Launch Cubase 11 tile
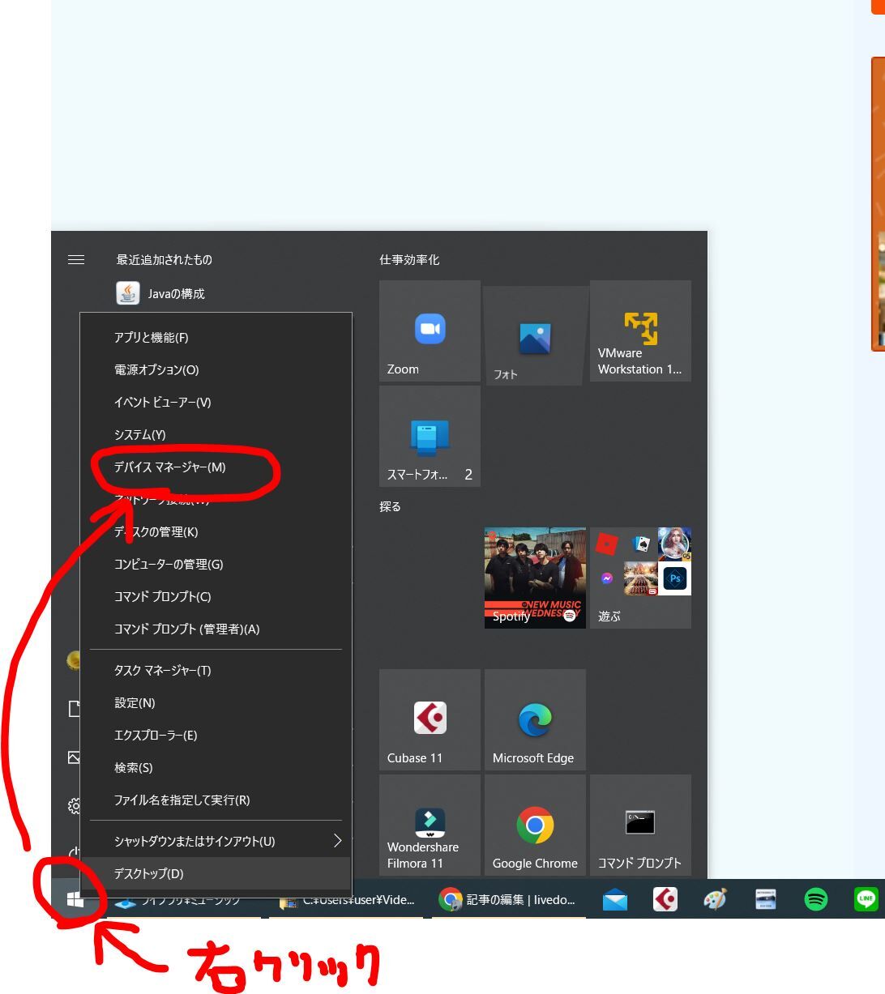Image resolution: width=885 pixels, height=994 pixels. click(x=430, y=719)
